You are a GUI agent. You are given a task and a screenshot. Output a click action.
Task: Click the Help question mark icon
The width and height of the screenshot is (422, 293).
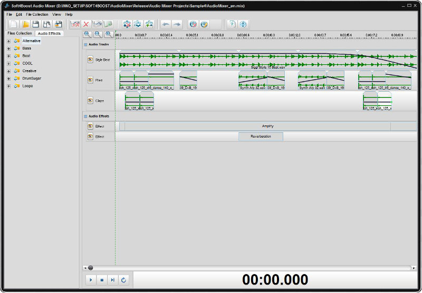coord(232,24)
